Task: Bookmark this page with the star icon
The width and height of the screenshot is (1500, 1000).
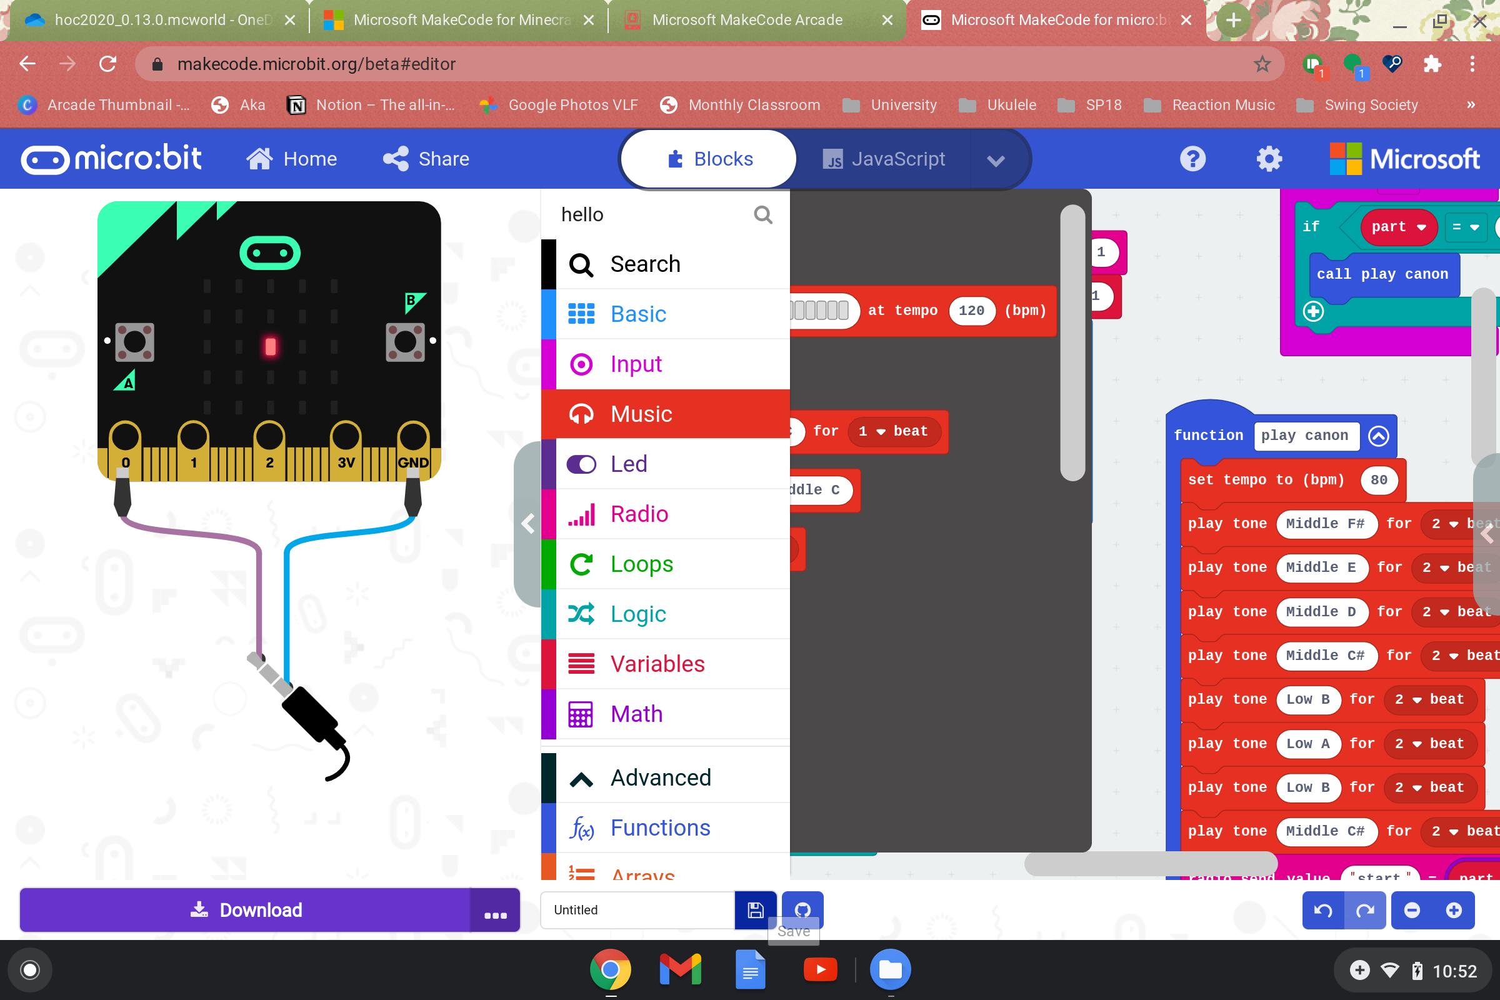Action: (1261, 64)
